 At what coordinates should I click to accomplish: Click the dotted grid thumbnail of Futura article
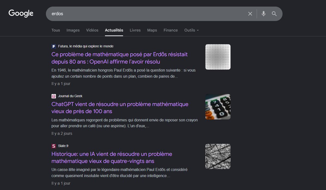point(218,57)
